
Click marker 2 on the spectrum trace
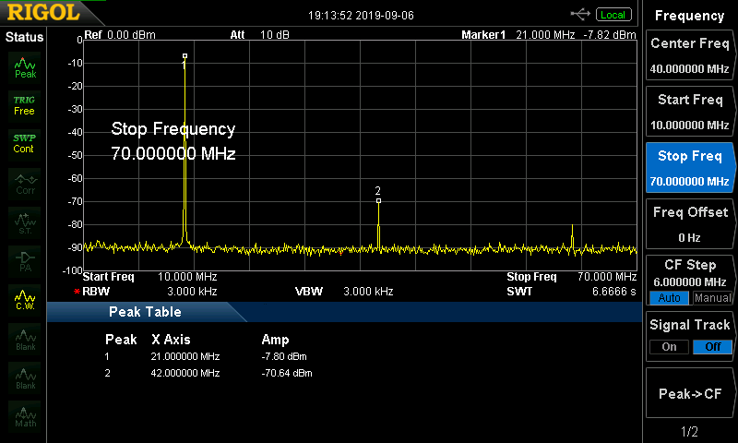pyautogui.click(x=378, y=199)
